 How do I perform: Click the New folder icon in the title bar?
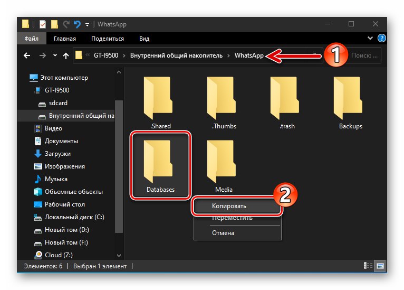(x=54, y=24)
